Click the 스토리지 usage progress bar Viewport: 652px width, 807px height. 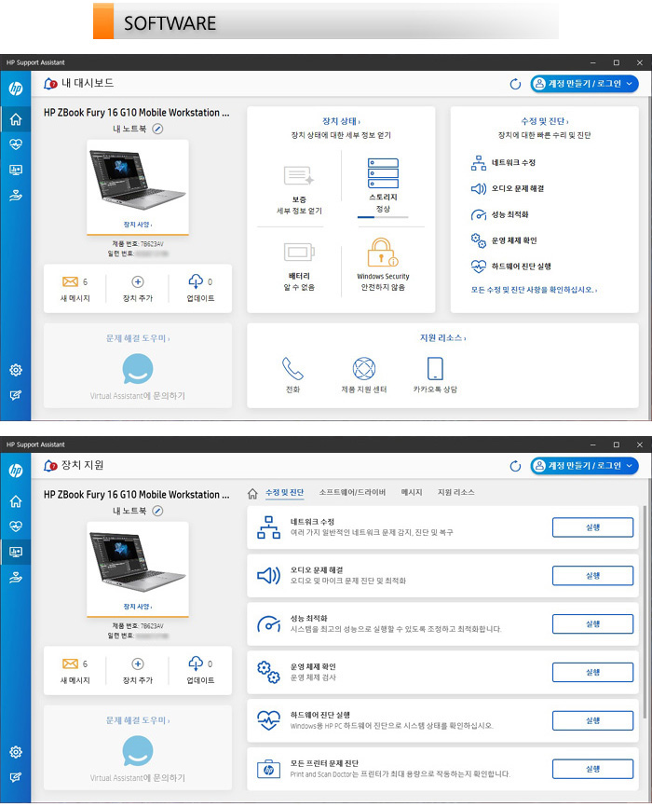[383, 217]
